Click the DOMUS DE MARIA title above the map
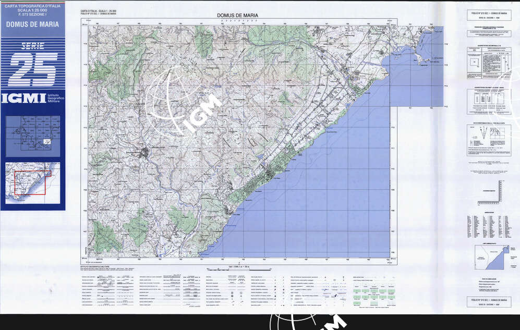 point(237,16)
